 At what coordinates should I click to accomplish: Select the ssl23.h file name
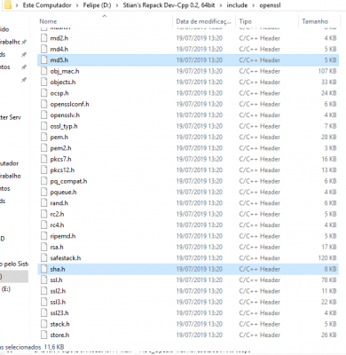coord(59,313)
